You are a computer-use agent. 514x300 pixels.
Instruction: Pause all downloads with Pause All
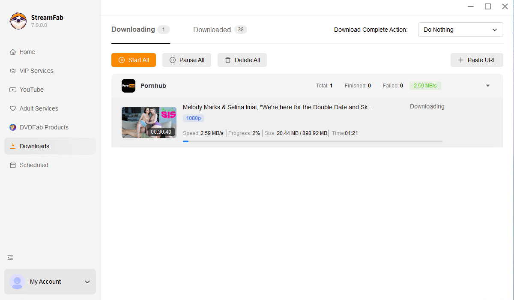pos(186,60)
